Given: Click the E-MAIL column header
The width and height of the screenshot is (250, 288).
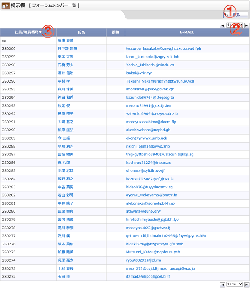Looking at the screenshot, I should pyautogui.click(x=187, y=32).
